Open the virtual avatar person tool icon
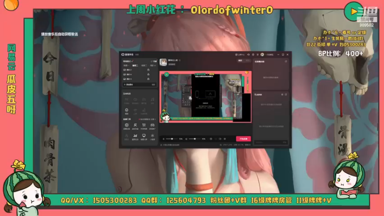384x216 pixels. click(135, 126)
